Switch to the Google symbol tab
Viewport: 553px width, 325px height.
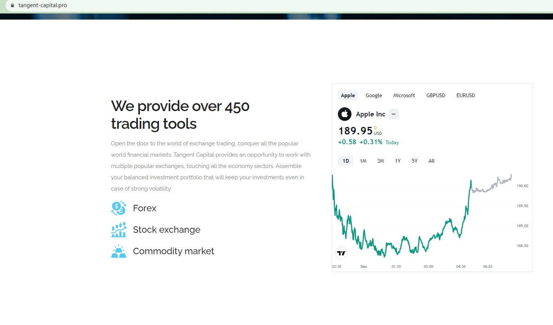(374, 95)
